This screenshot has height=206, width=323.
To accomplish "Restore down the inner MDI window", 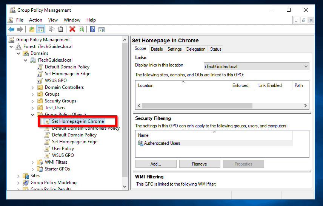I will (x=304, y=20).
